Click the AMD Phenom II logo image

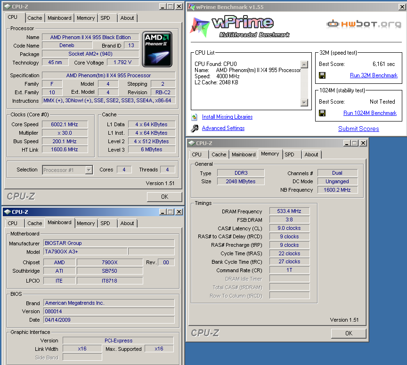(x=157, y=49)
